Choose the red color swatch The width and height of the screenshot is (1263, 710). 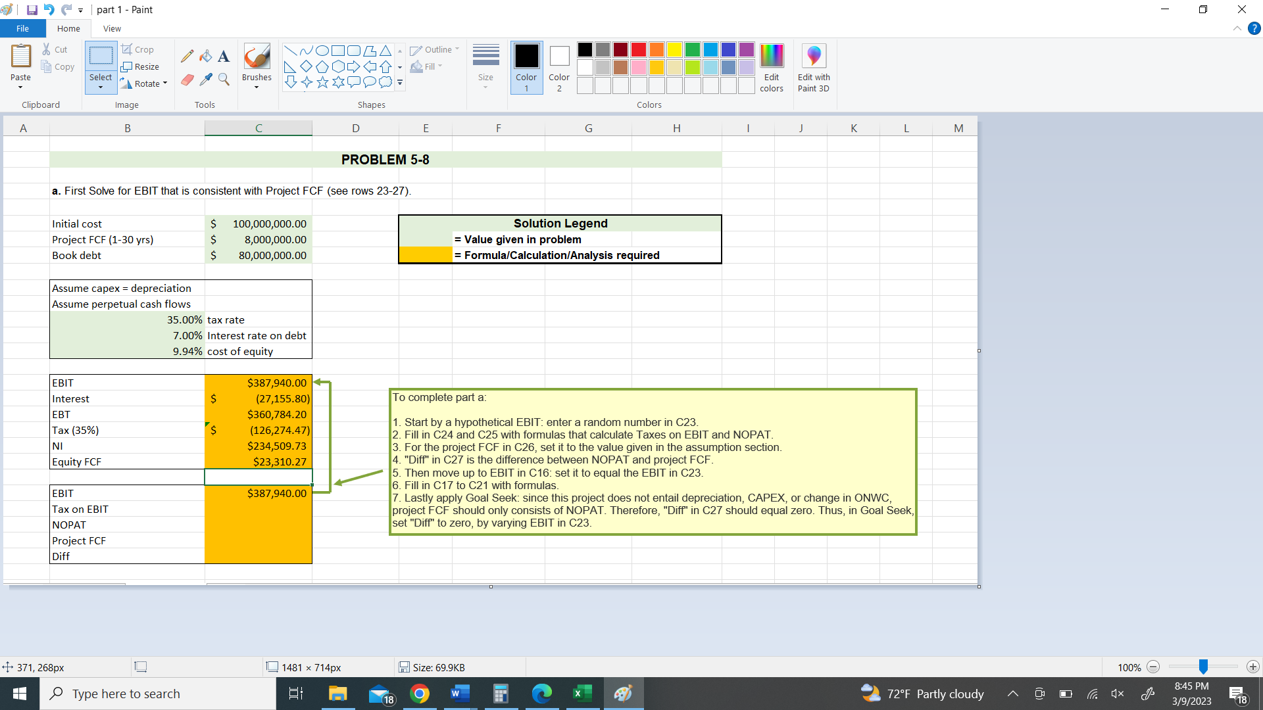coord(638,49)
